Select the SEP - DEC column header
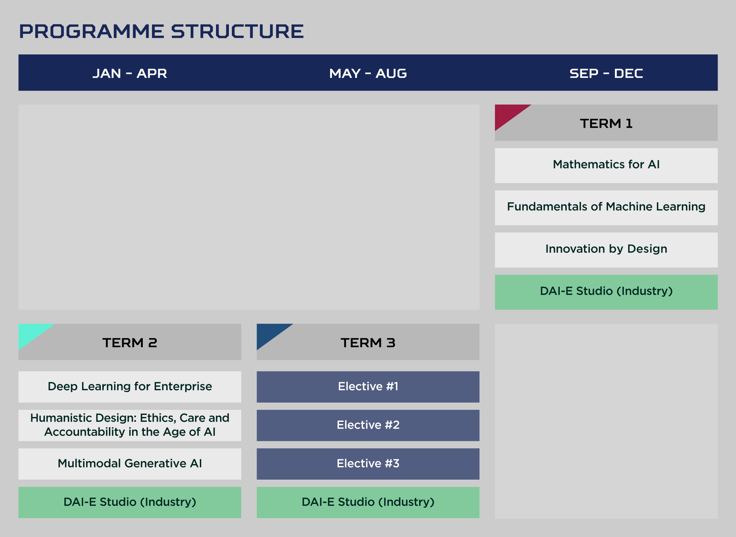The height and width of the screenshot is (537, 736). click(606, 73)
